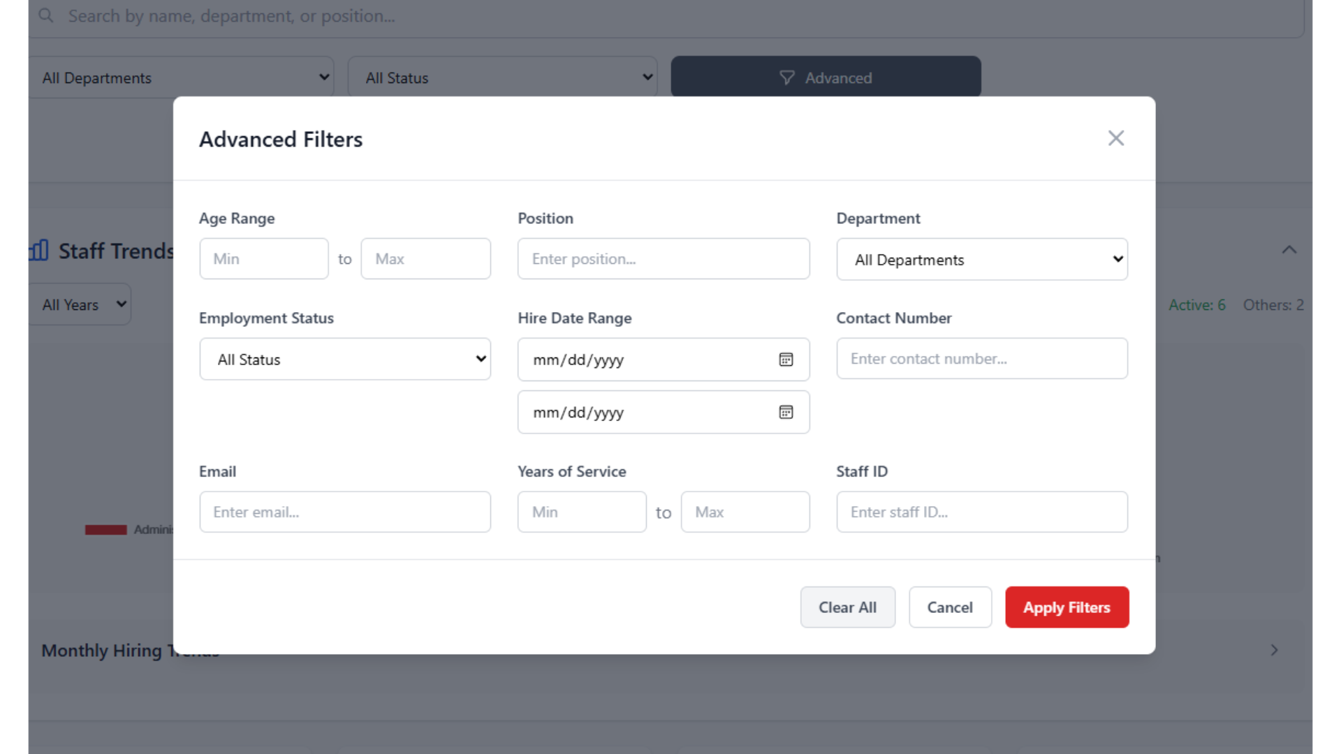Toggle the Others: 2 legend filter
This screenshot has height=754, width=1341.
(x=1273, y=304)
